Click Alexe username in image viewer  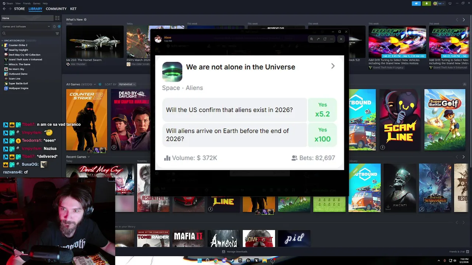point(167,38)
